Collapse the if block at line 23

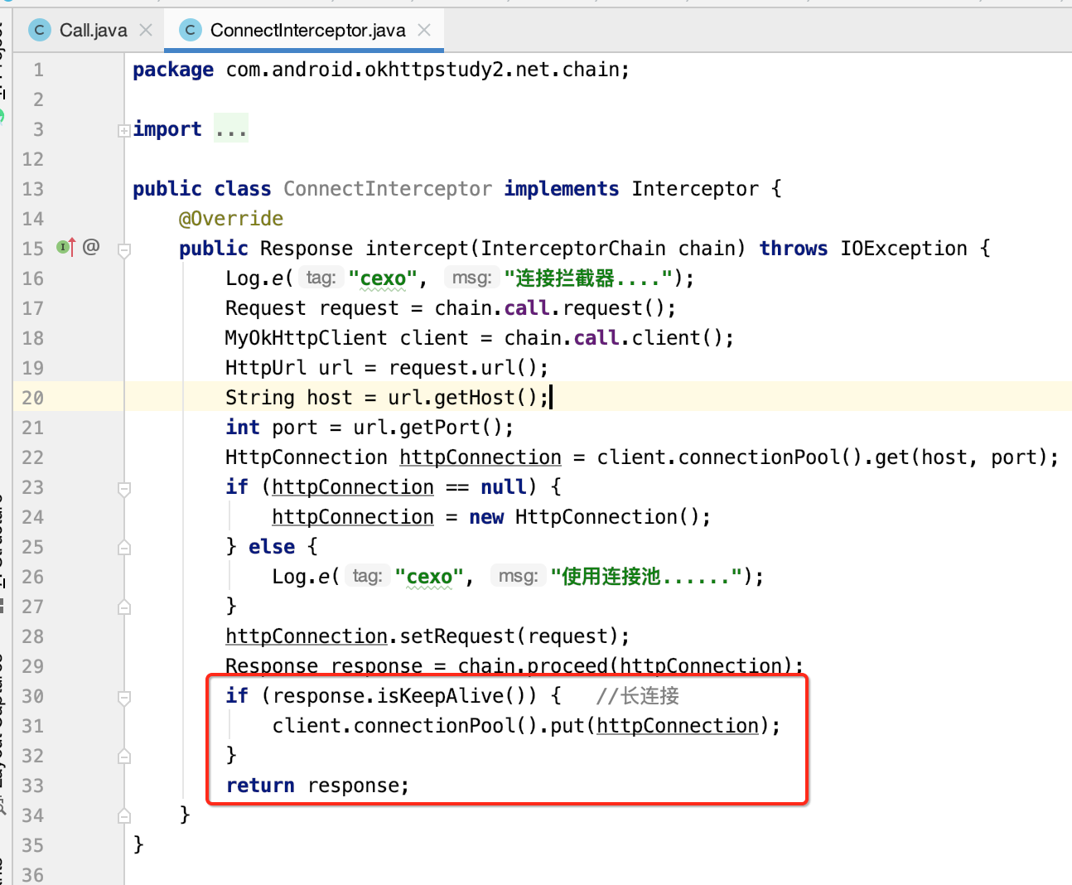124,488
